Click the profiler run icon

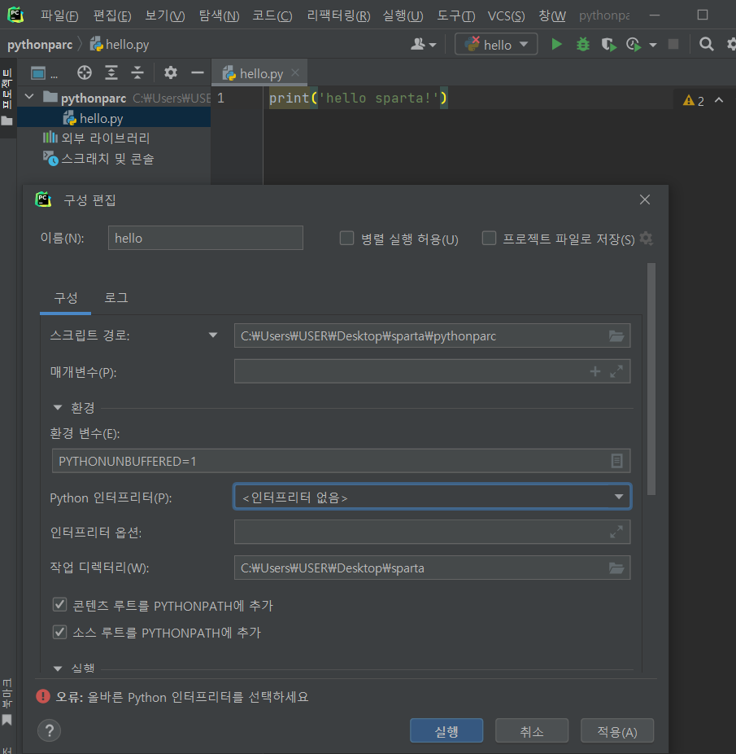634,45
